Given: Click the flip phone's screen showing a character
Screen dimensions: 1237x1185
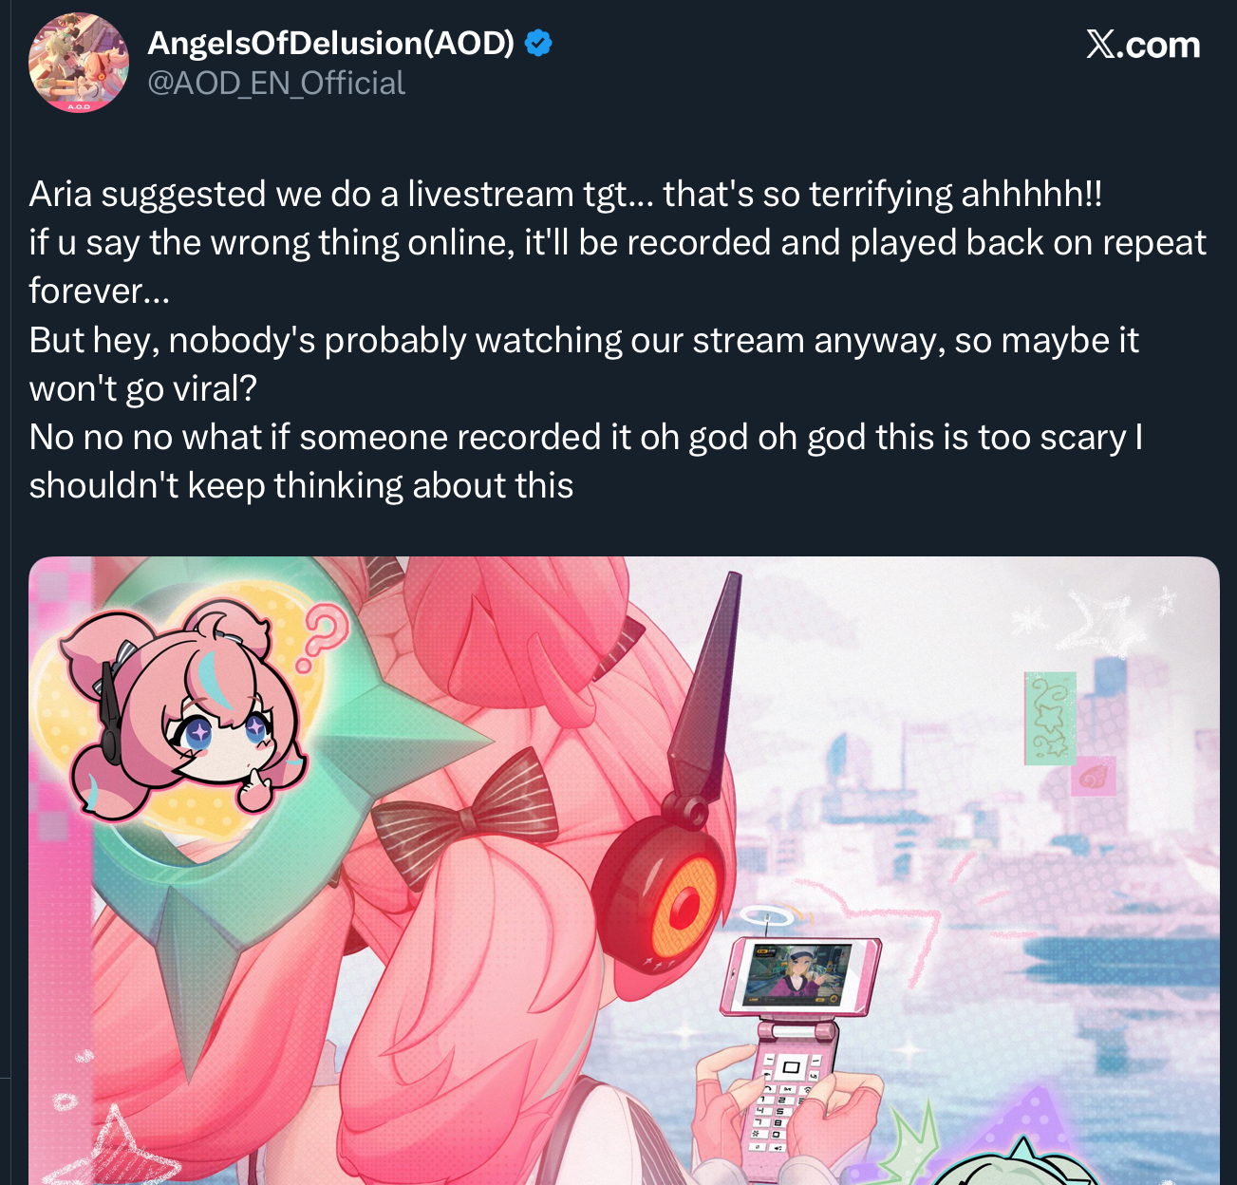Looking at the screenshot, I should [794, 975].
